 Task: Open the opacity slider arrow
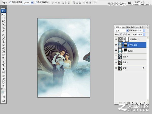point(144,31)
